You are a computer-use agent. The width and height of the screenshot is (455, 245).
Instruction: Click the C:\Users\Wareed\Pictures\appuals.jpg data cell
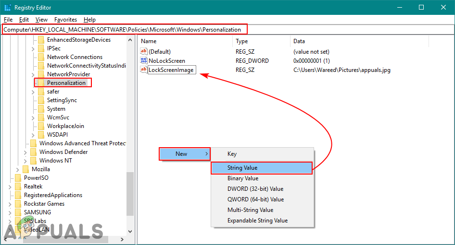[342, 70]
